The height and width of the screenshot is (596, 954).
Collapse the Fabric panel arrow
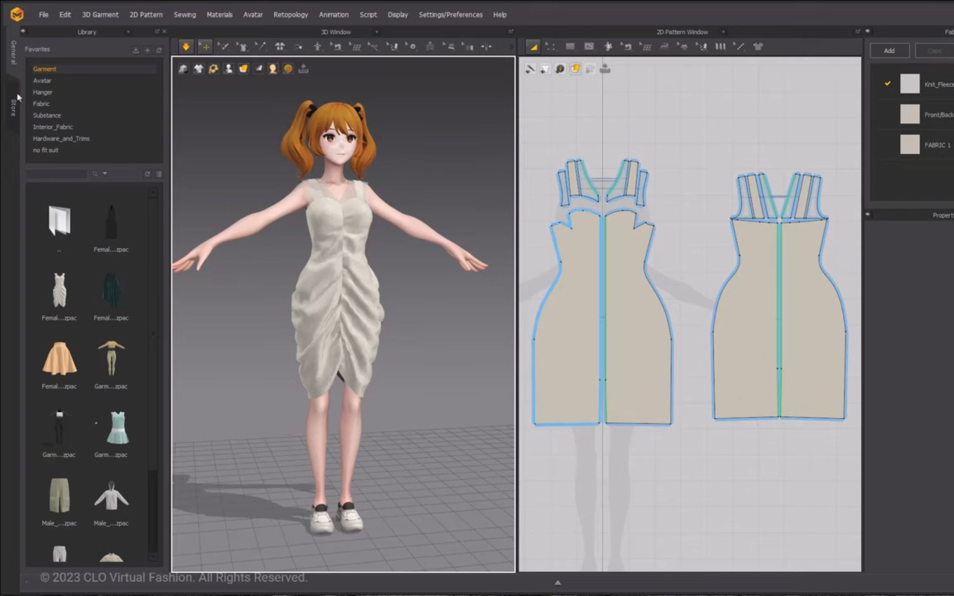868,31
